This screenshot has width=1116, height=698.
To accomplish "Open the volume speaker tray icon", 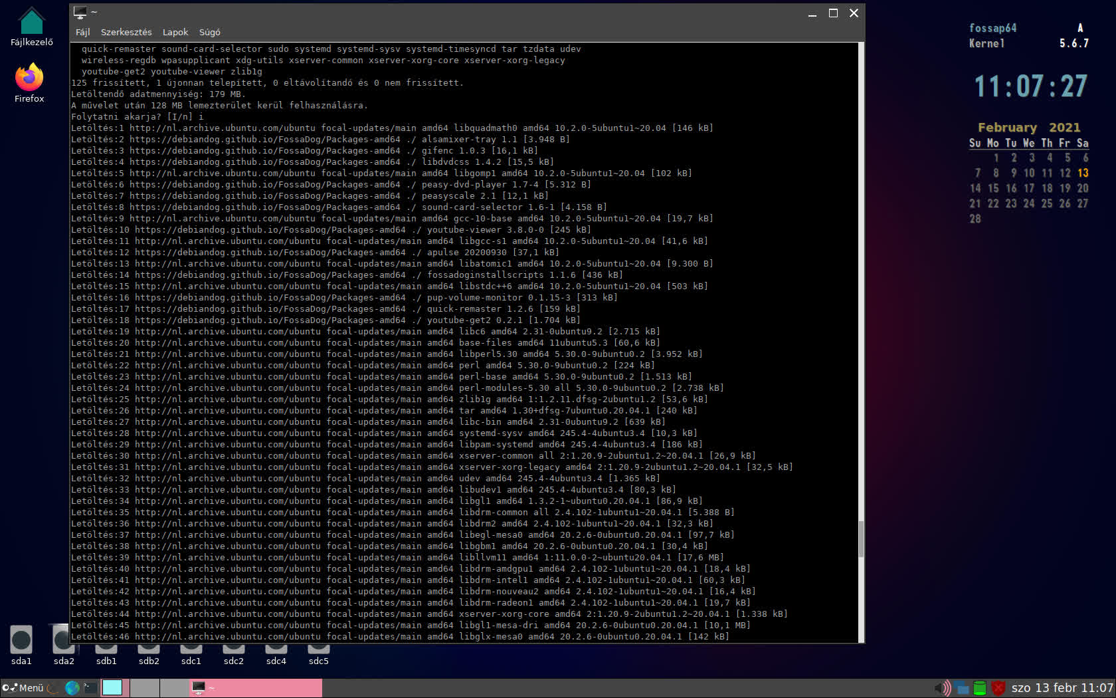I will pos(943,688).
